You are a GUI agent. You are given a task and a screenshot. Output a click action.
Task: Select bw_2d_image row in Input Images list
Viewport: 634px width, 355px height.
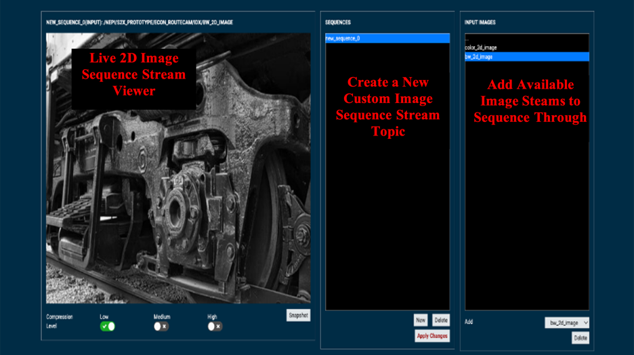click(x=527, y=57)
